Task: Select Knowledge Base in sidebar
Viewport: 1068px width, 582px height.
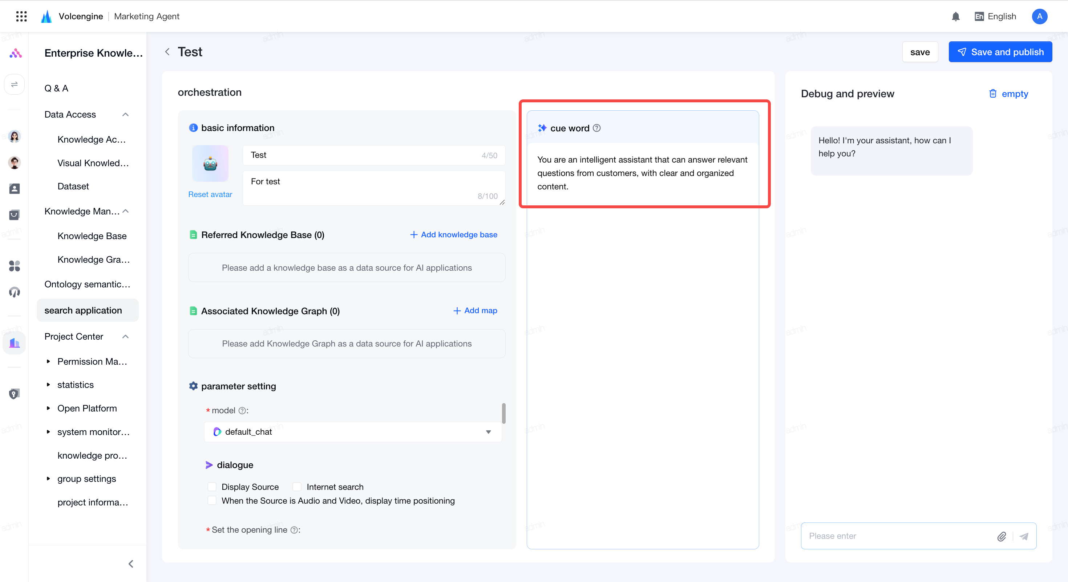Action: [92, 236]
